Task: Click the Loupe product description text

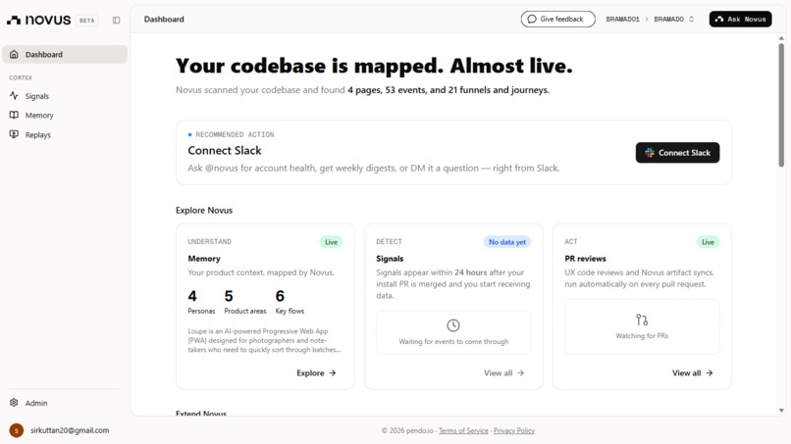Action: 264,340
